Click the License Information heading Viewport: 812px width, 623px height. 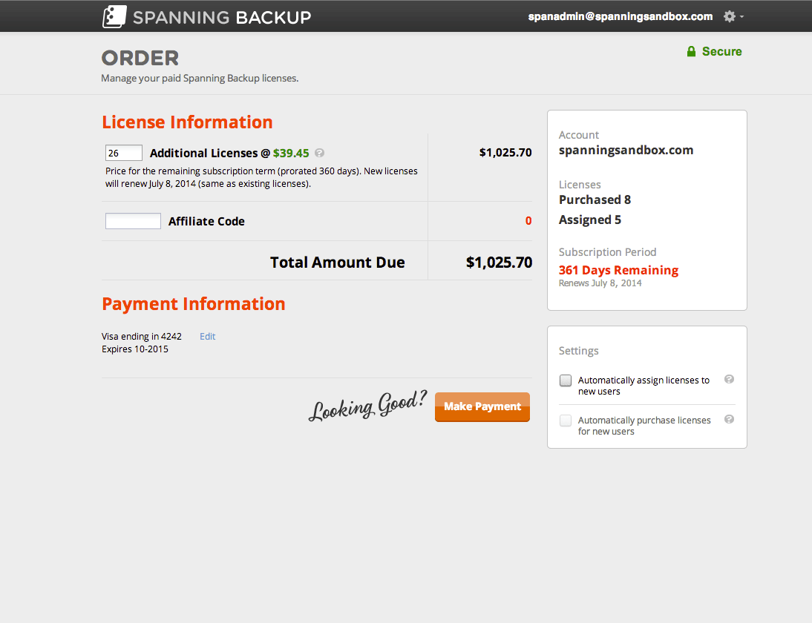click(187, 122)
